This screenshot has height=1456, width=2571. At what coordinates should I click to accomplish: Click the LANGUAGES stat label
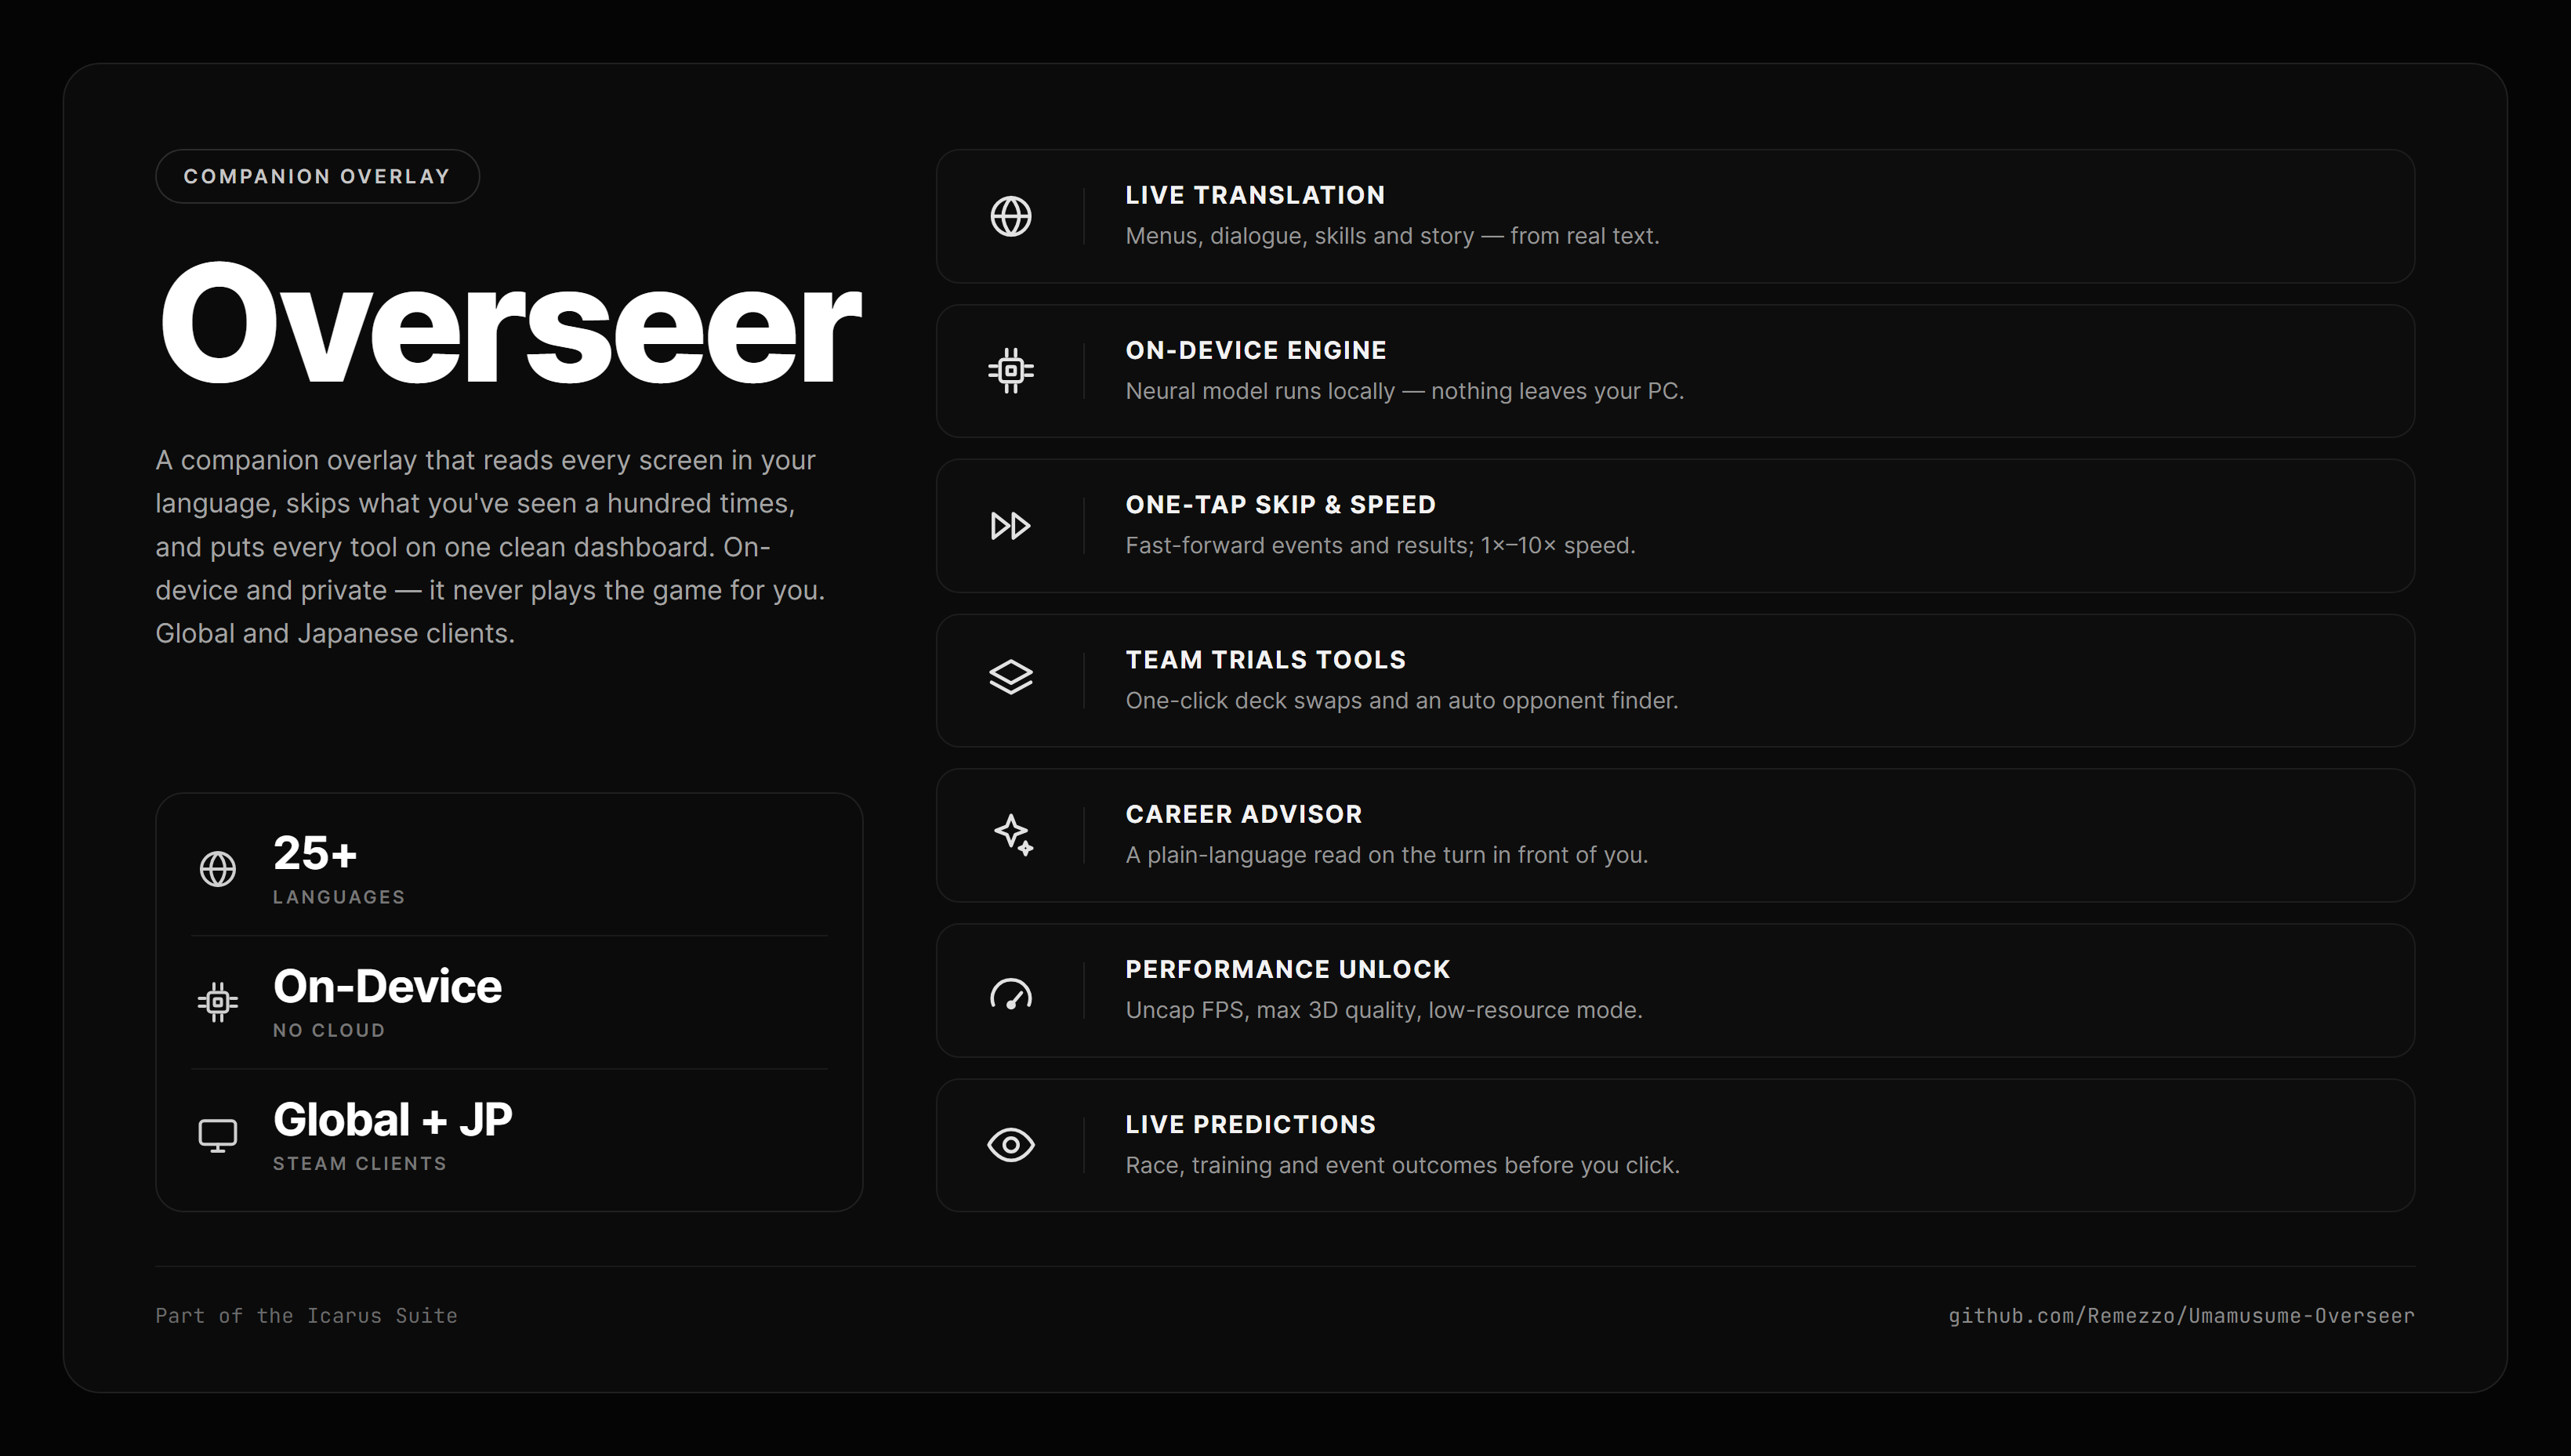(339, 897)
